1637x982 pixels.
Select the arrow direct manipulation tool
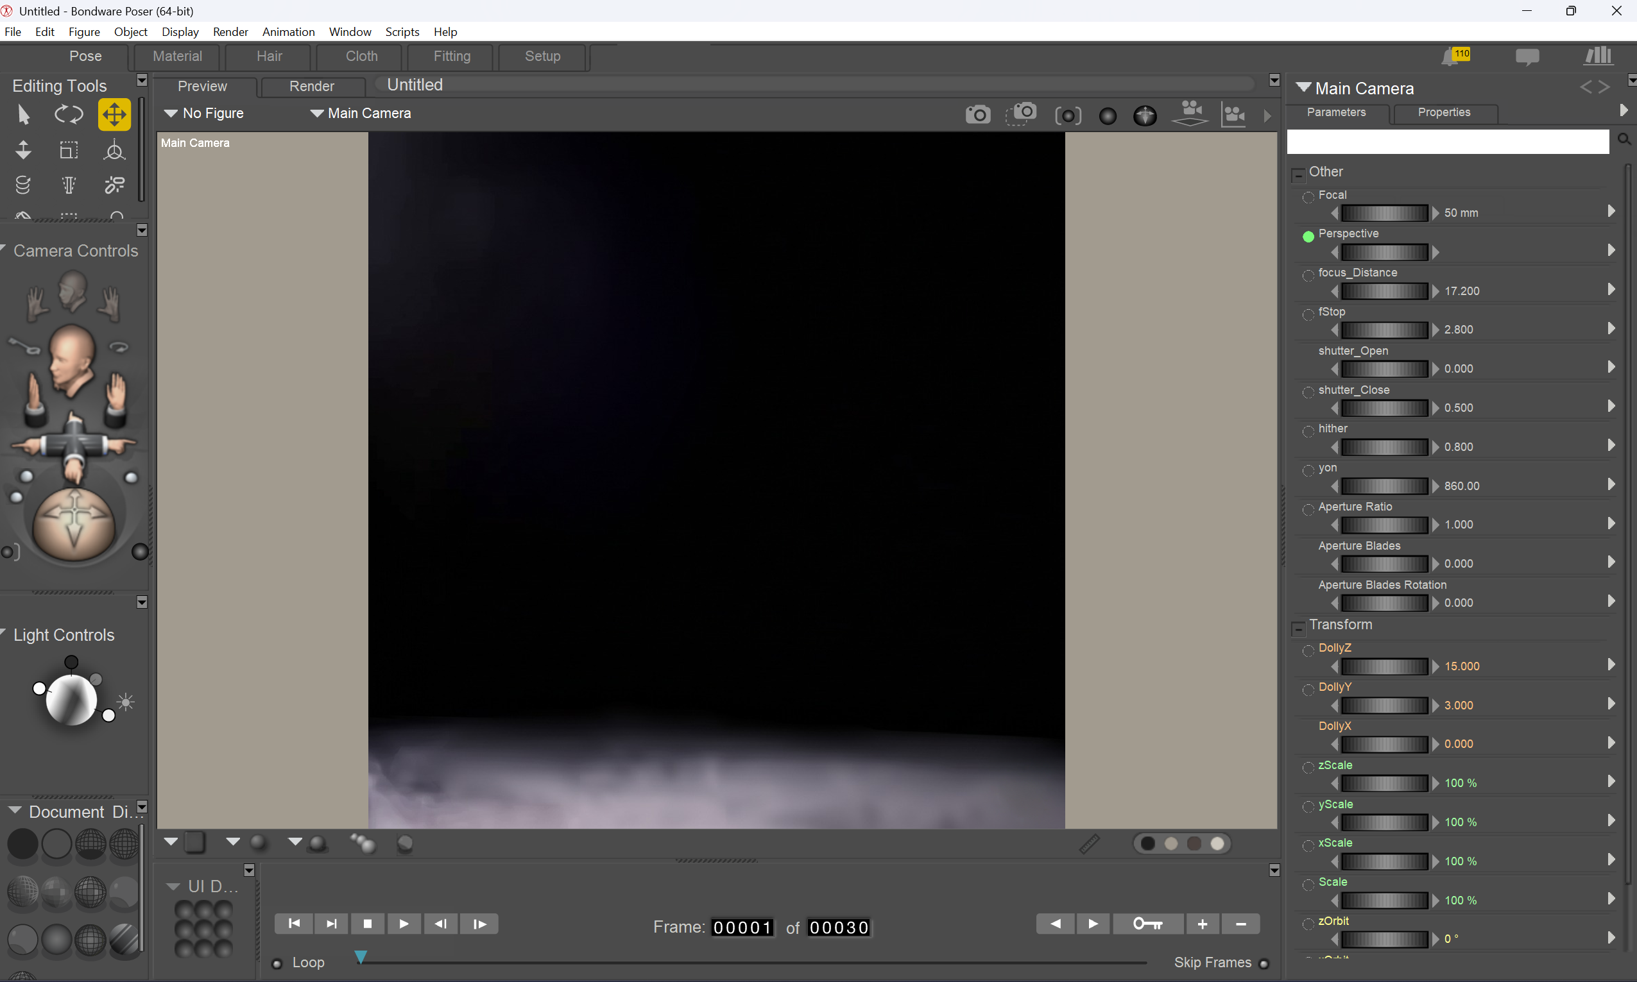(x=23, y=114)
